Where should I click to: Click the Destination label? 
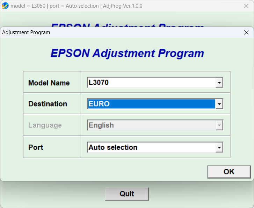[x=48, y=104]
